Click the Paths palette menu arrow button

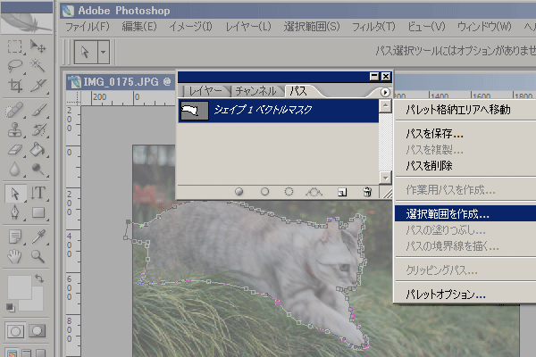[x=384, y=92]
